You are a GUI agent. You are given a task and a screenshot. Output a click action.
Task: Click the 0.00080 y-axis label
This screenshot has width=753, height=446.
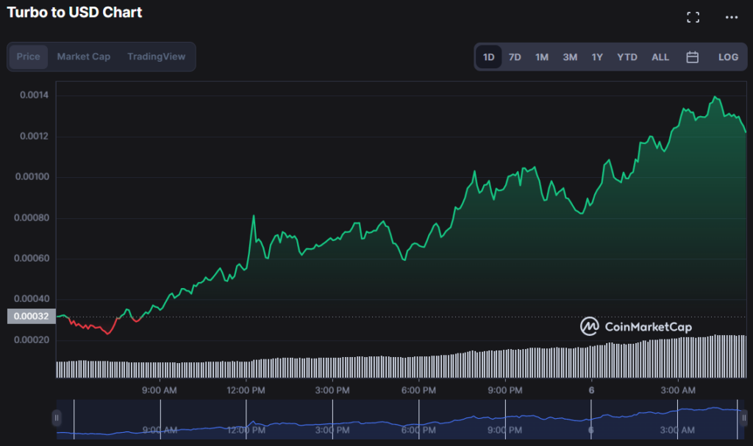[32, 218]
